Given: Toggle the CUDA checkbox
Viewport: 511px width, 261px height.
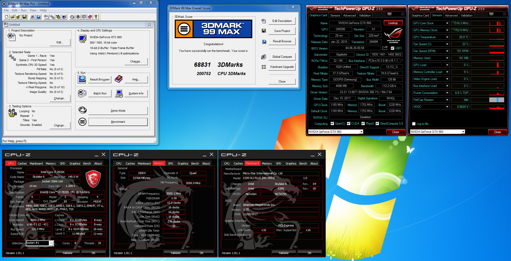Looking at the screenshot, I should (349, 124).
